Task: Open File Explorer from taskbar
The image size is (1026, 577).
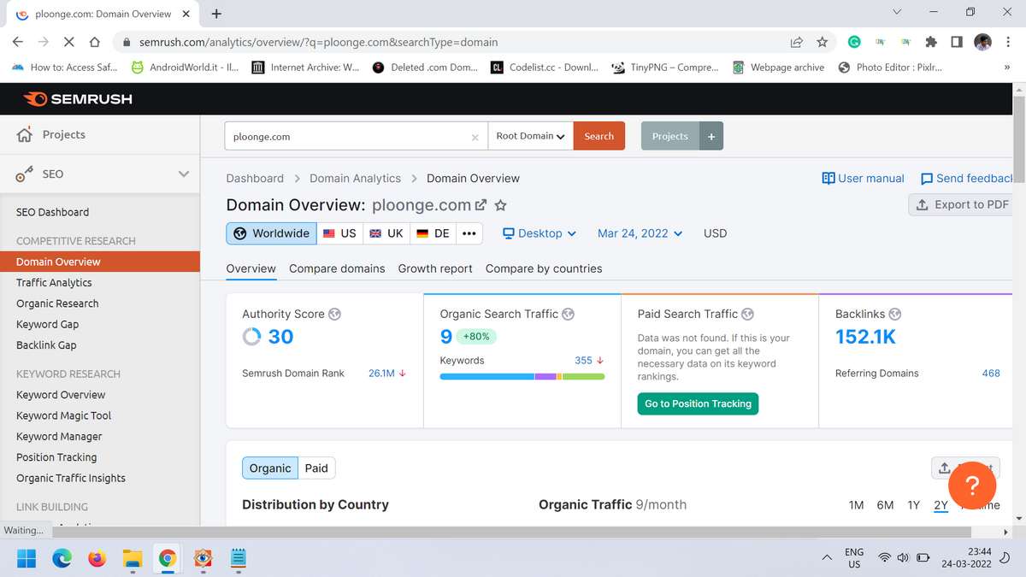Action: 132,558
